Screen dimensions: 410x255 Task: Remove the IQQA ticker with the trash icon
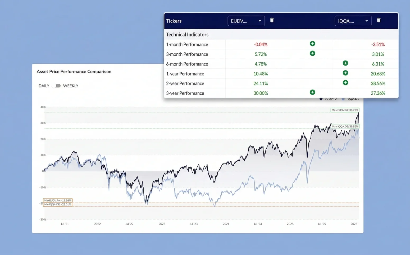pos(379,20)
